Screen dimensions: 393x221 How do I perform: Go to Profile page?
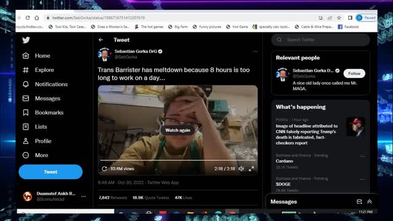pyautogui.click(x=37, y=141)
